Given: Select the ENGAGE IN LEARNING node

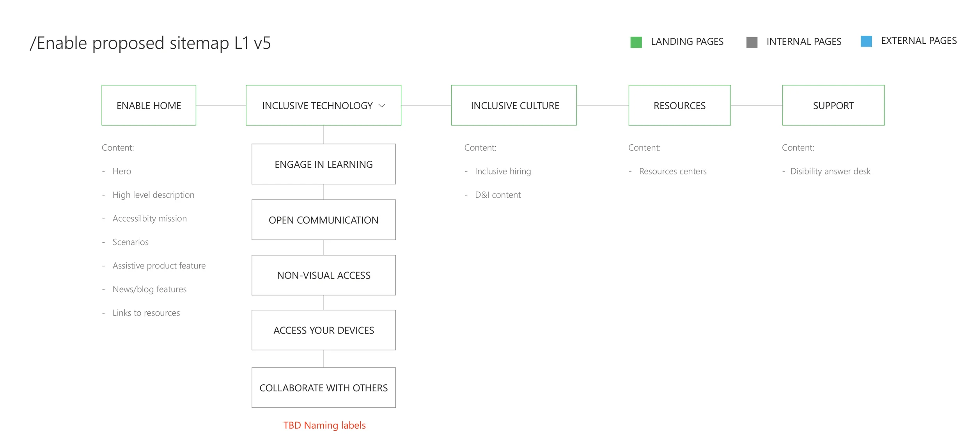Looking at the screenshot, I should pyautogui.click(x=324, y=164).
